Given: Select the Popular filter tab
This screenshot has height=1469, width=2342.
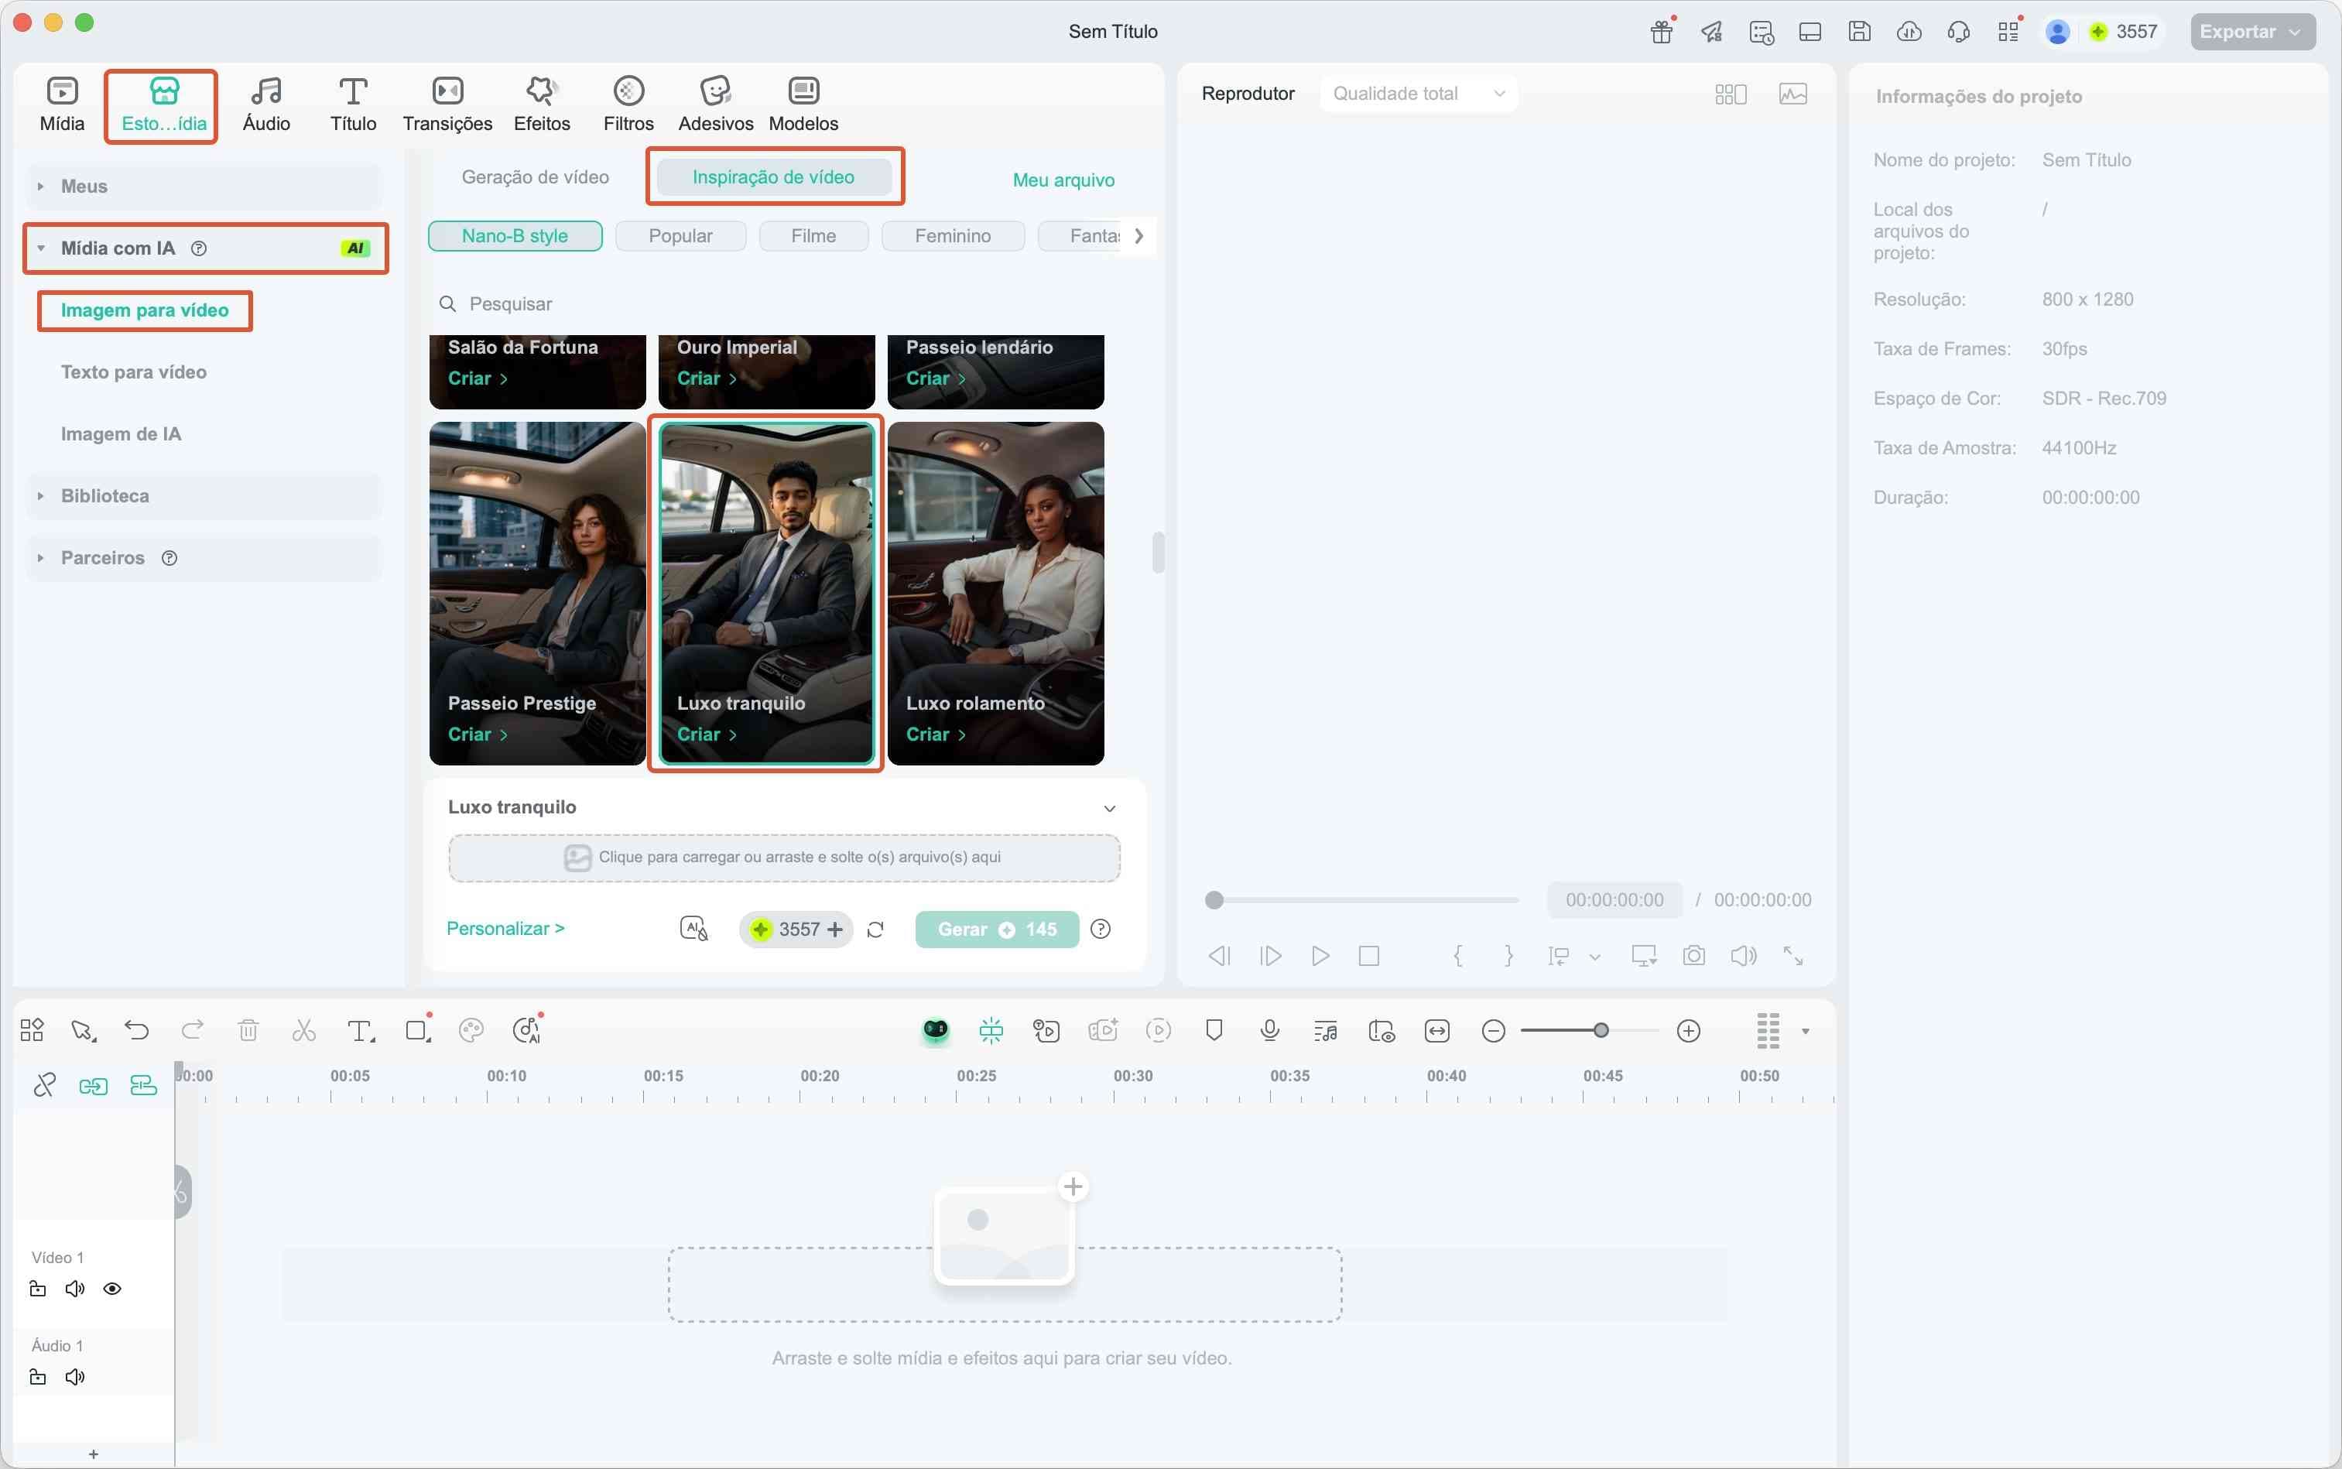Looking at the screenshot, I should 680,235.
